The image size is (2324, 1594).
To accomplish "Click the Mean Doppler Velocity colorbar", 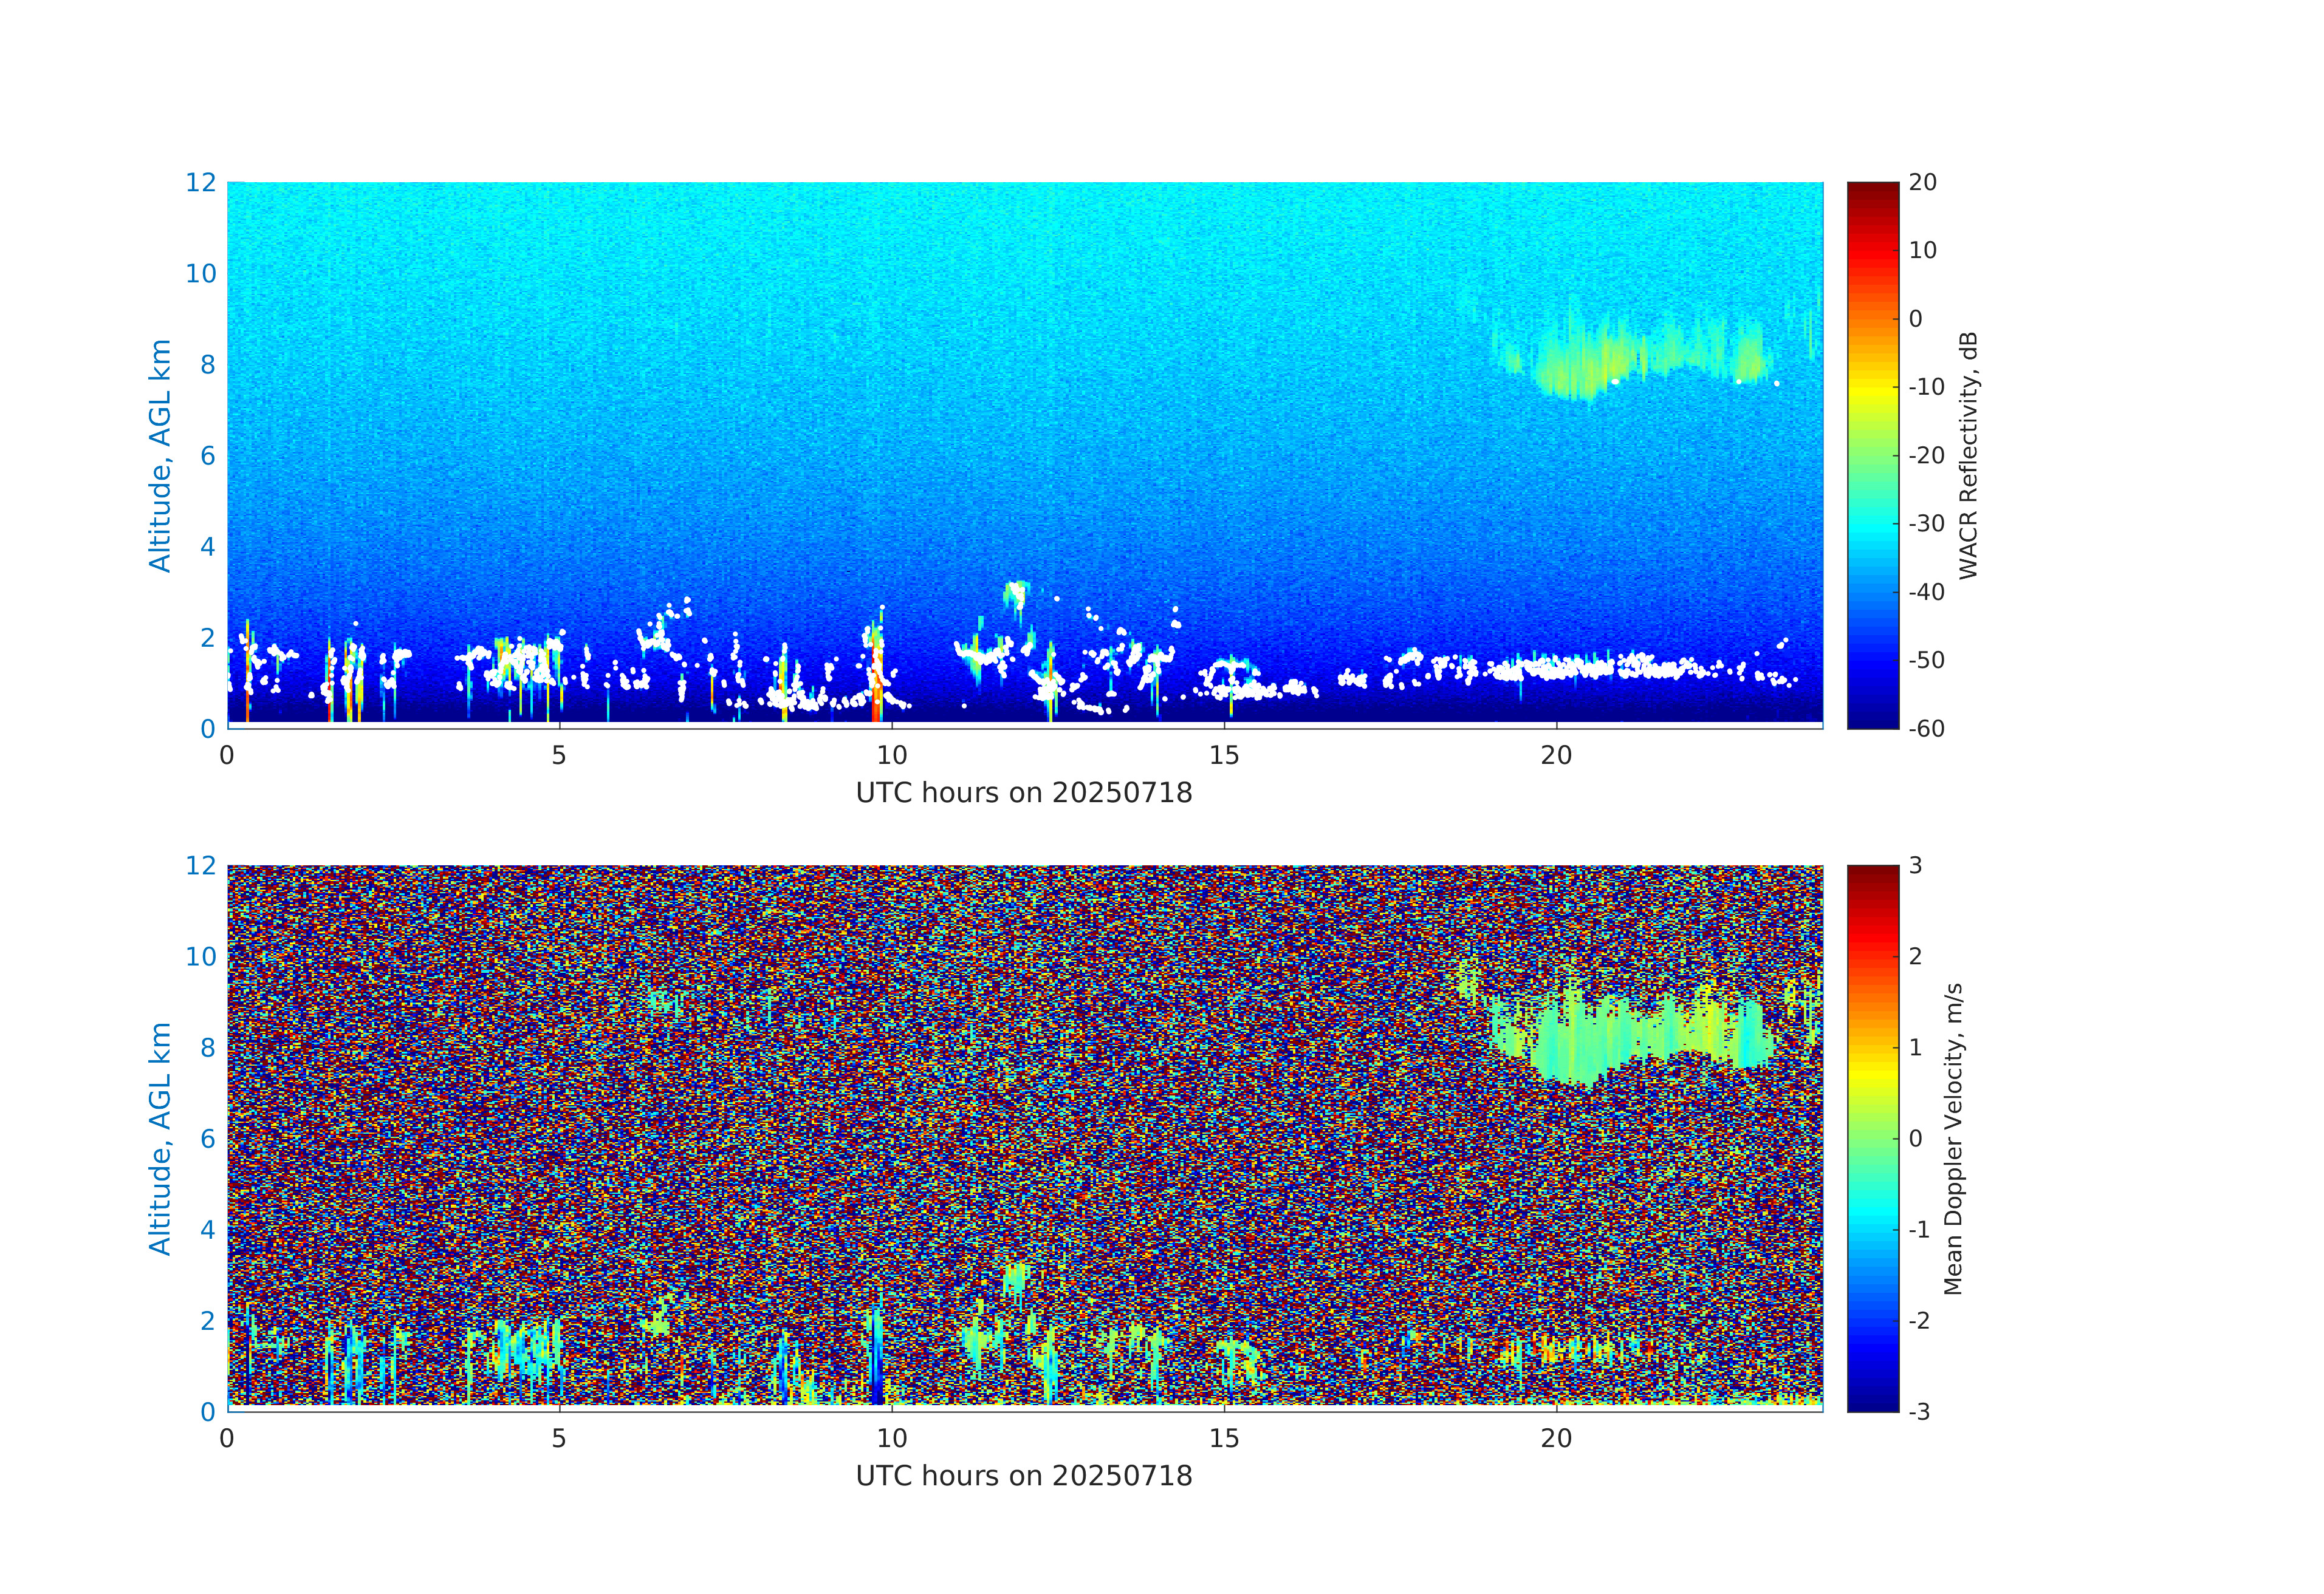I will (1872, 1137).
